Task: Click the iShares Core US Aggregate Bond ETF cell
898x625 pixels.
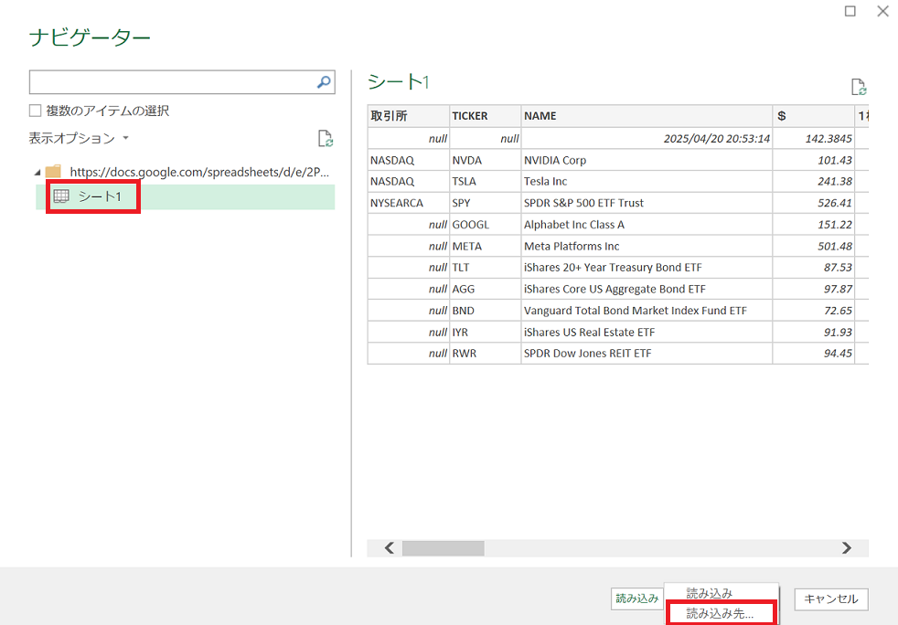Action: coord(647,289)
